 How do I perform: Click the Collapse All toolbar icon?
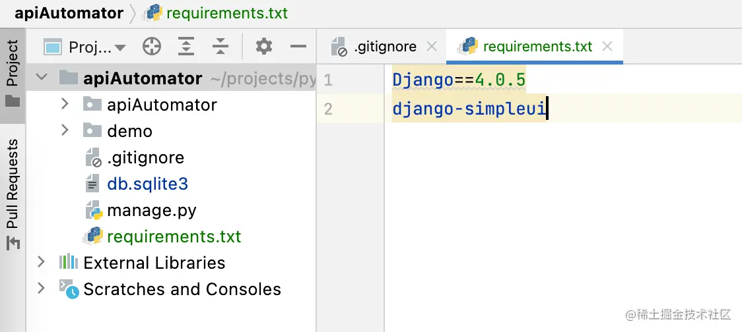220,47
